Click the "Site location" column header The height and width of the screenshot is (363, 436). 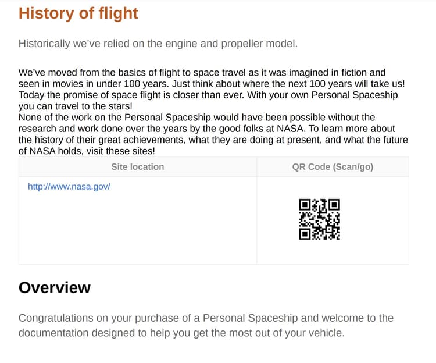[138, 167]
